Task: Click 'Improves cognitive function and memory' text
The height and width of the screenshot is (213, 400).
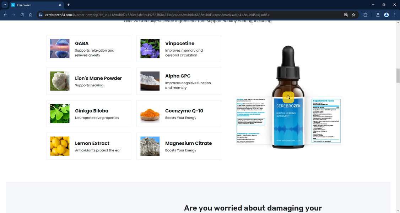Action: pos(188,85)
